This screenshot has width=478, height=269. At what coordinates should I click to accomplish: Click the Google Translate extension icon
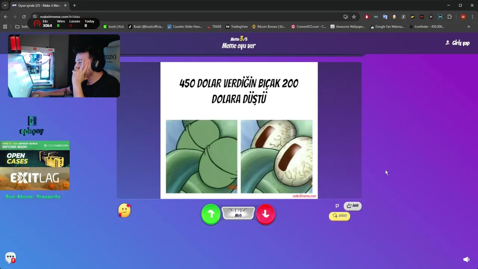pyautogui.click(x=385, y=17)
